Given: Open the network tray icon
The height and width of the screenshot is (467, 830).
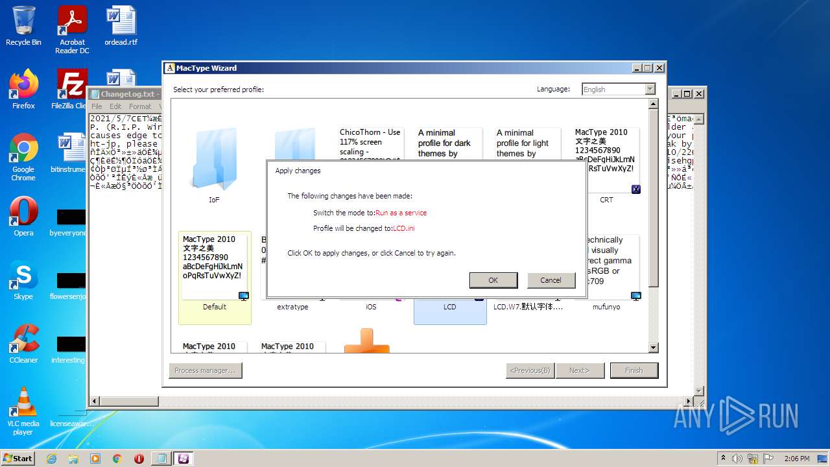Looking at the screenshot, I should pyautogui.click(x=752, y=459).
